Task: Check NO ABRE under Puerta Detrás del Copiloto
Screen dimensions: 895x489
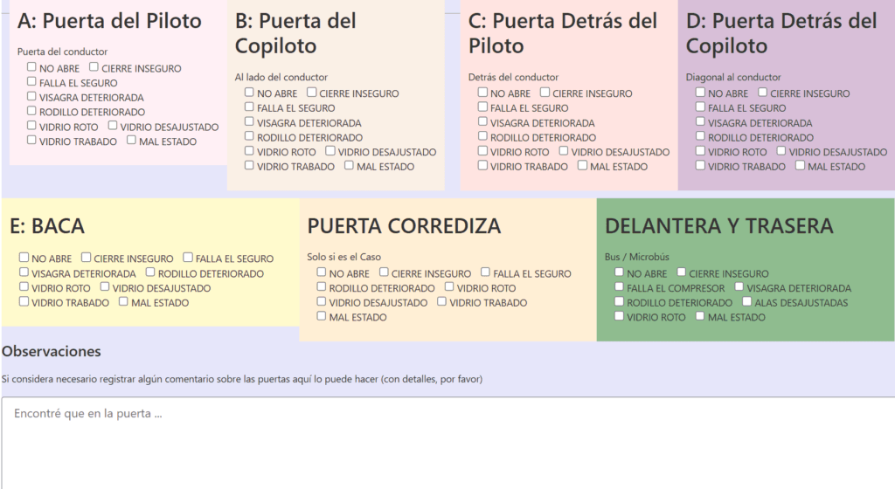Action: click(x=700, y=93)
